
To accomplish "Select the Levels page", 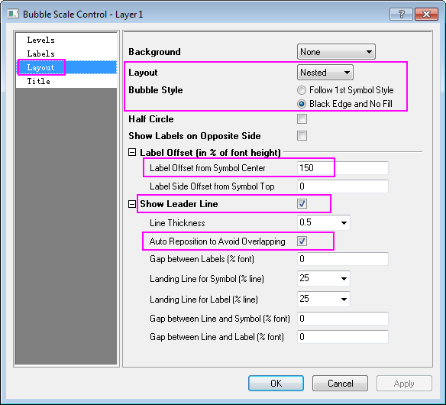I will [66, 40].
